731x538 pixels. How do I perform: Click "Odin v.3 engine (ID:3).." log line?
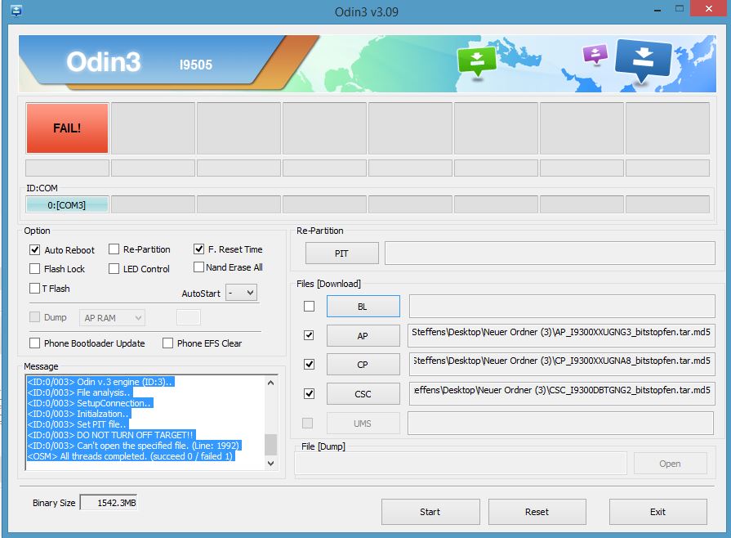100,382
